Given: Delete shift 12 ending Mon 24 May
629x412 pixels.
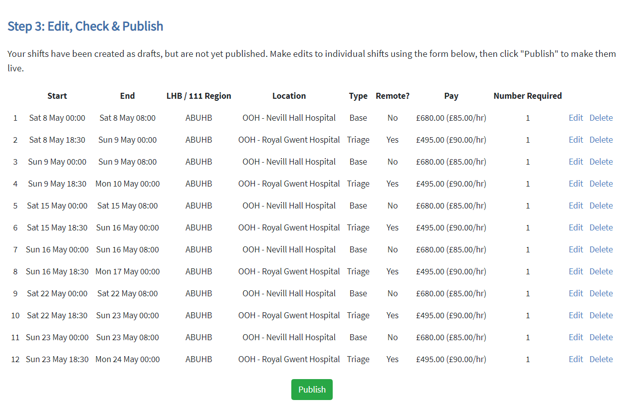Looking at the screenshot, I should [601, 360].
